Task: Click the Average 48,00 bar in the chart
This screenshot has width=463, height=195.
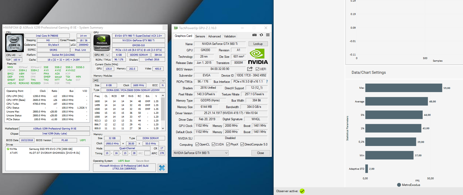Action: (397, 101)
